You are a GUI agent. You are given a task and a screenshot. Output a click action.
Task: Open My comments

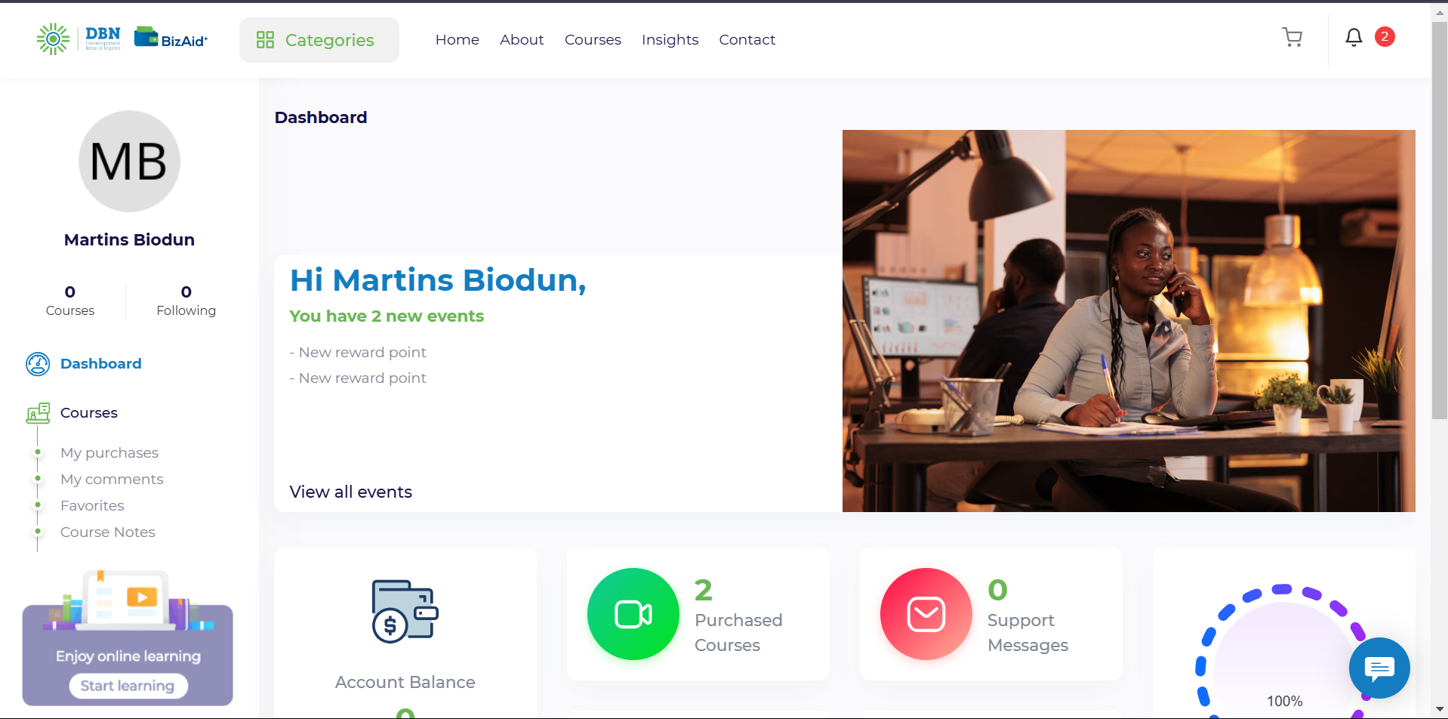[112, 479]
